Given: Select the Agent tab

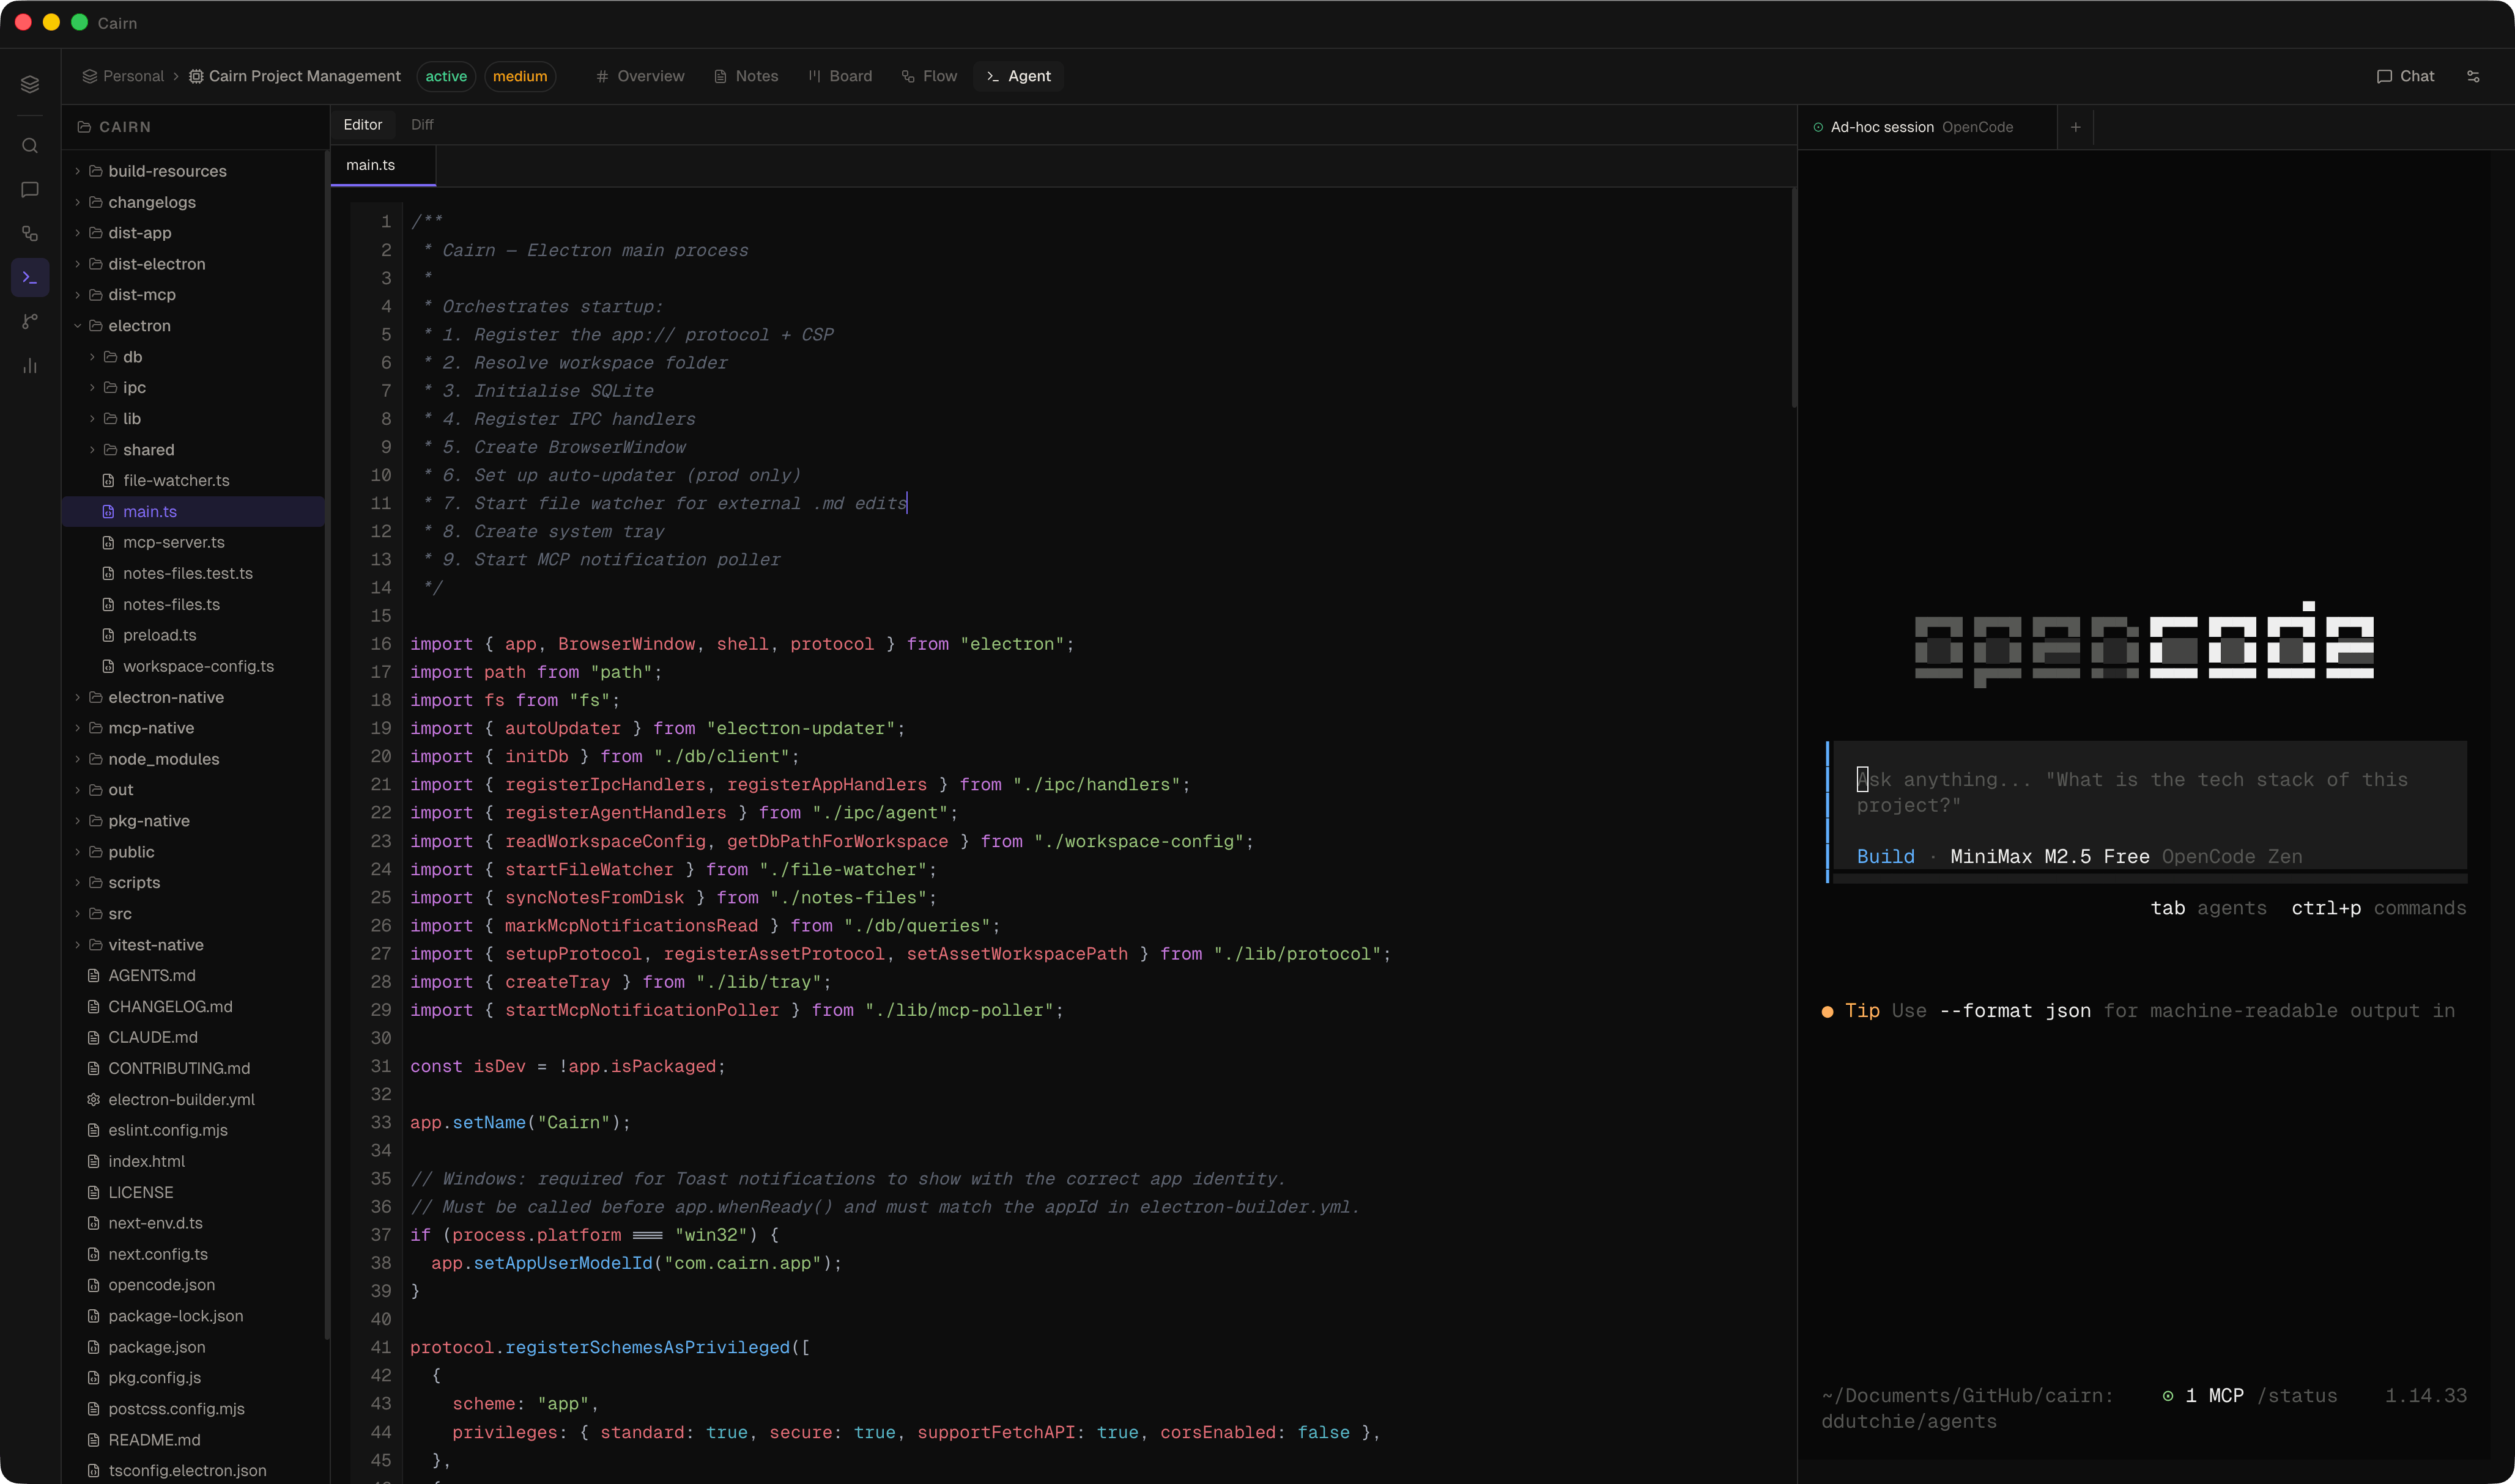Looking at the screenshot, I should click(x=1018, y=76).
